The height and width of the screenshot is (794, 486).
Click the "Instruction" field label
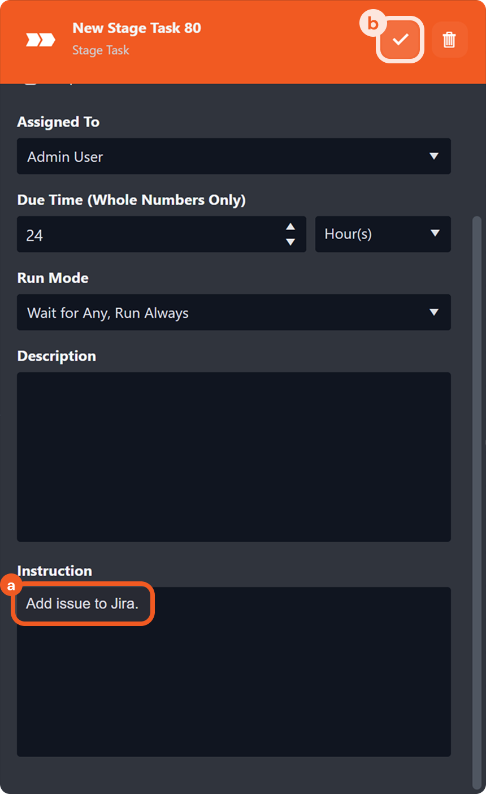pyautogui.click(x=55, y=571)
